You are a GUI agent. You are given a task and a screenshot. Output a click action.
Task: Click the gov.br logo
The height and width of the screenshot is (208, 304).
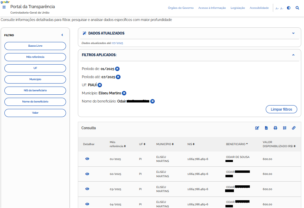(5, 2)
